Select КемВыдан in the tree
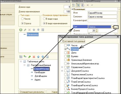The height and width of the screenshot is (94, 121). pyautogui.click(x=40, y=73)
